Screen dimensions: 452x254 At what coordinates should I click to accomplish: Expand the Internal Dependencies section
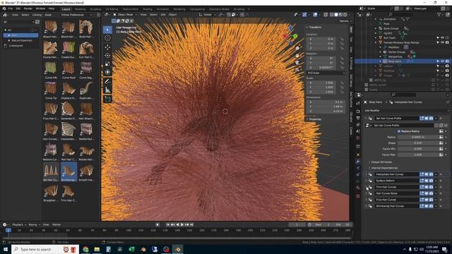pos(384,168)
